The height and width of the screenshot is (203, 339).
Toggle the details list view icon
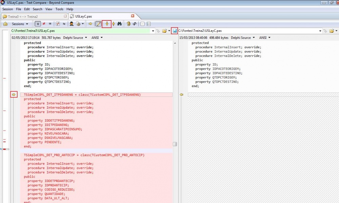tap(148, 24)
